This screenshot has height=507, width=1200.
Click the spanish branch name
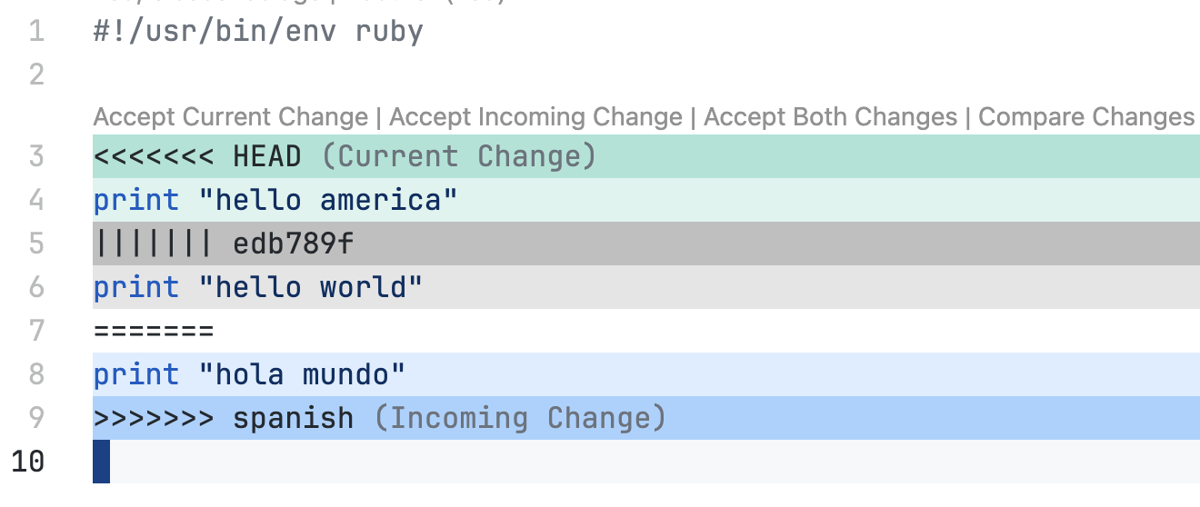[293, 418]
